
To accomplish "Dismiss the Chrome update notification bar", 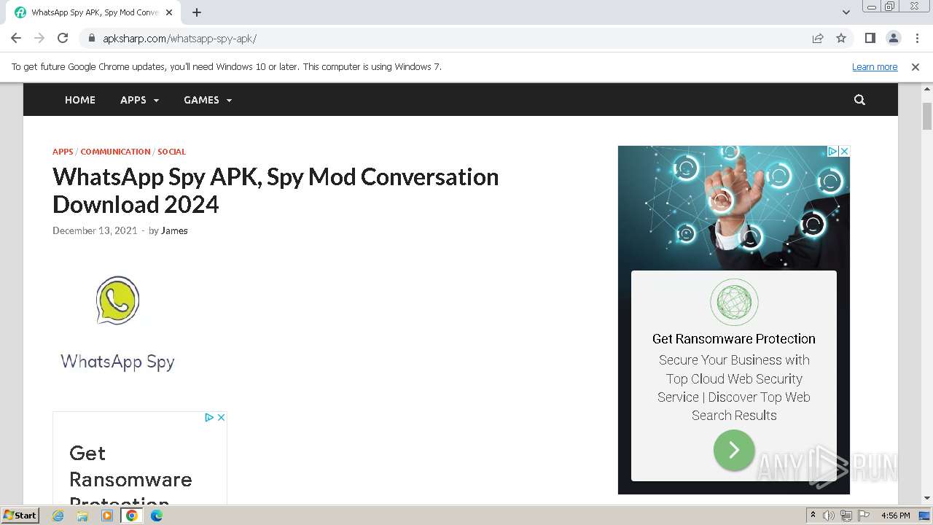I will click(x=916, y=67).
